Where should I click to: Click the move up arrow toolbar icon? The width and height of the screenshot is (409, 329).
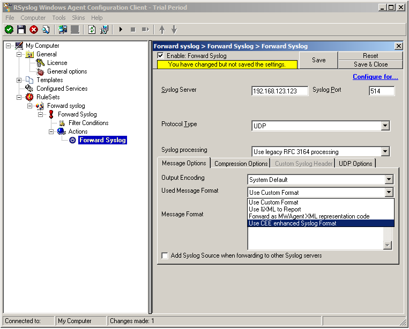click(162, 30)
